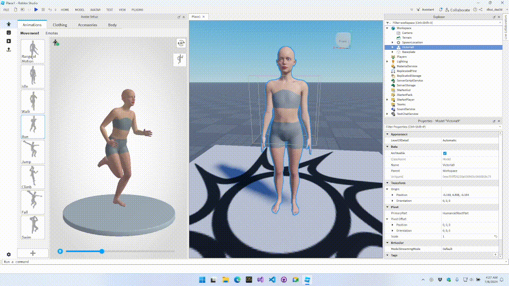
Task: Click the Help question mark icon
Action: 475,10
